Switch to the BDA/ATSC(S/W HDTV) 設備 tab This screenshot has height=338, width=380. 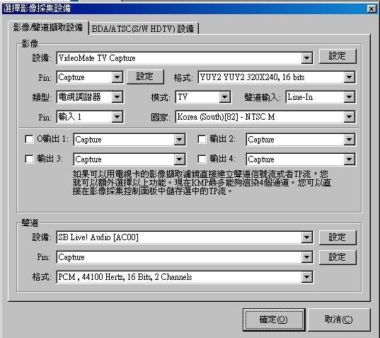click(x=144, y=28)
